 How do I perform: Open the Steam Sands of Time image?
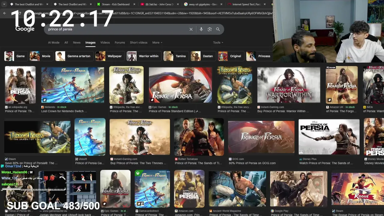tap(37, 137)
